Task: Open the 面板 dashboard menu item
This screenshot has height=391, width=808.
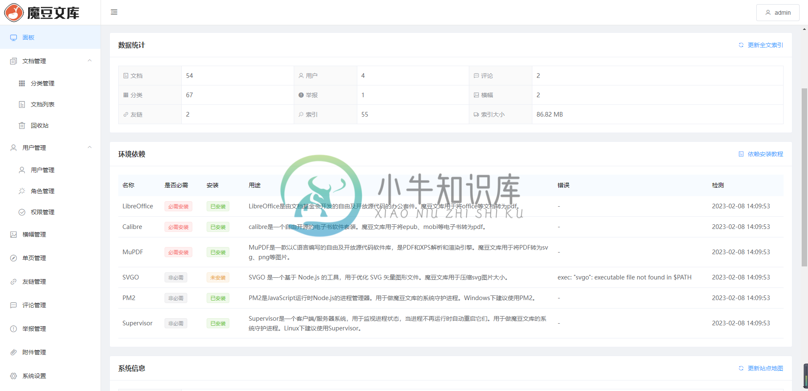Action: 50,37
